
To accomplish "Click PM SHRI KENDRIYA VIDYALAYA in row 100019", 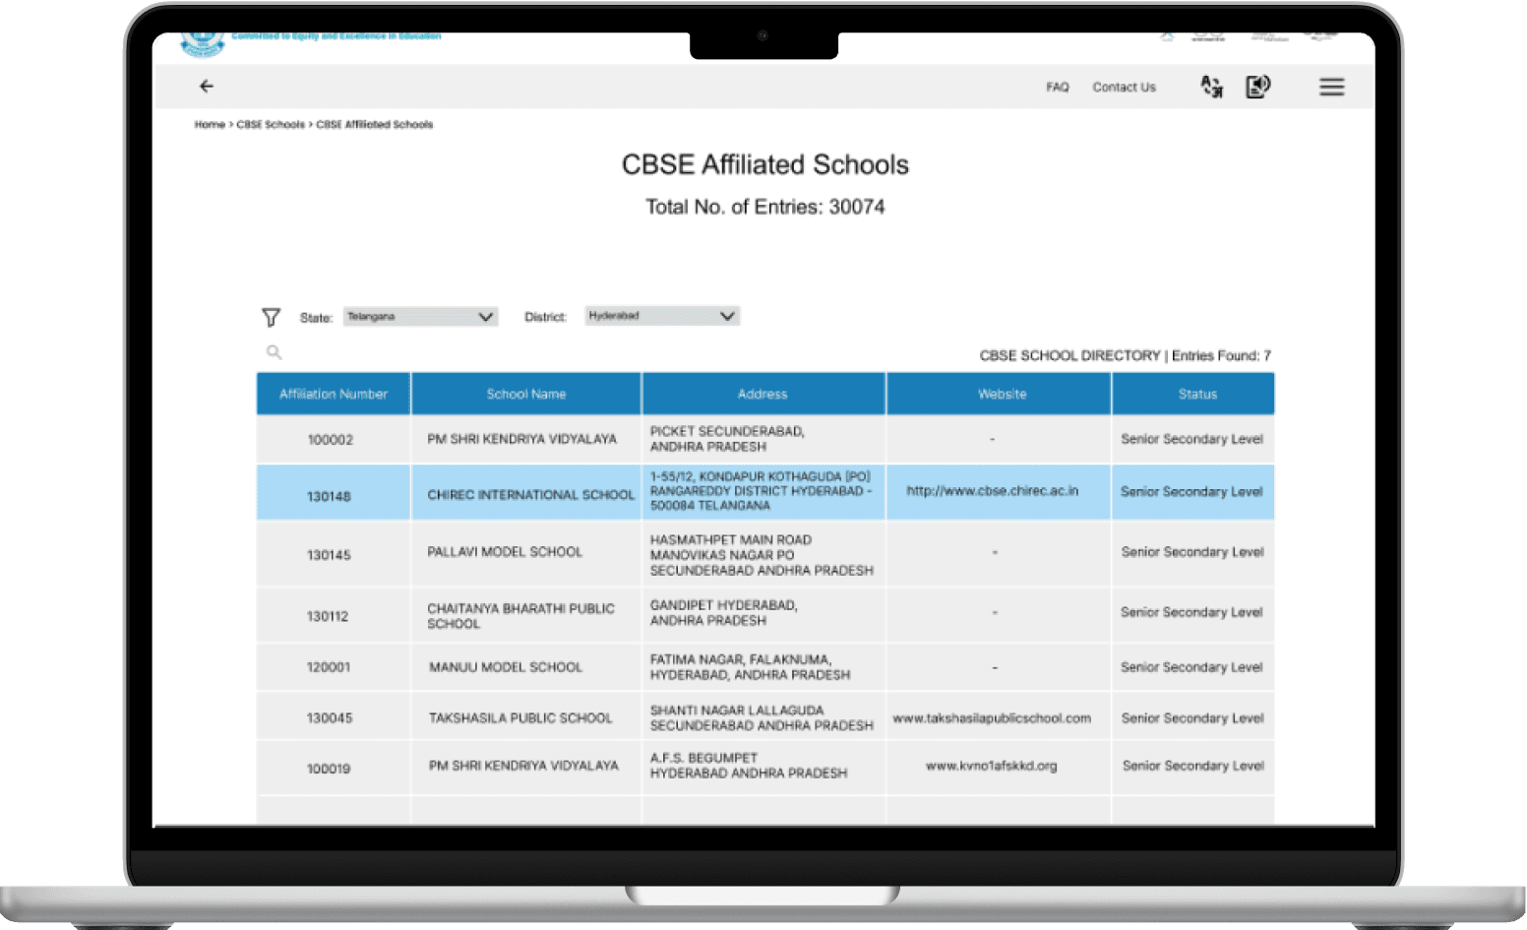I will [x=524, y=766].
